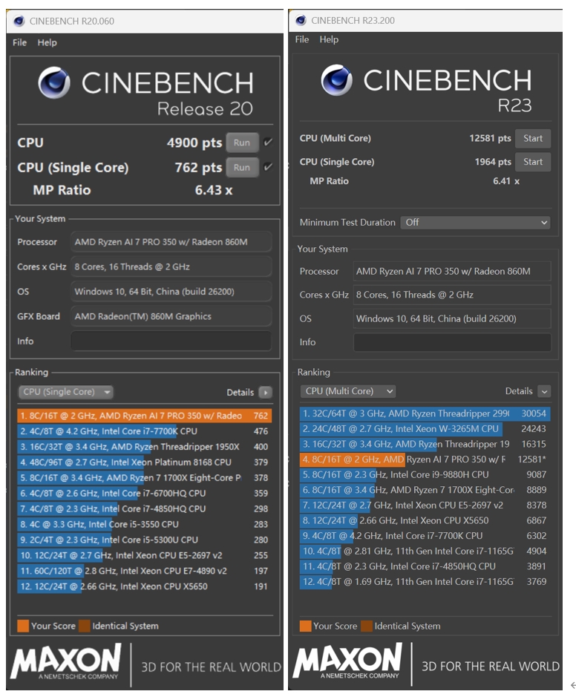Open R23 ranking CPU (Multi Core) dropdown
This screenshot has width=576, height=697.
348,391
